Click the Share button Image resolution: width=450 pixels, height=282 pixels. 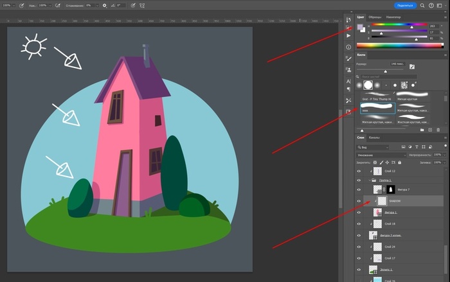404,5
